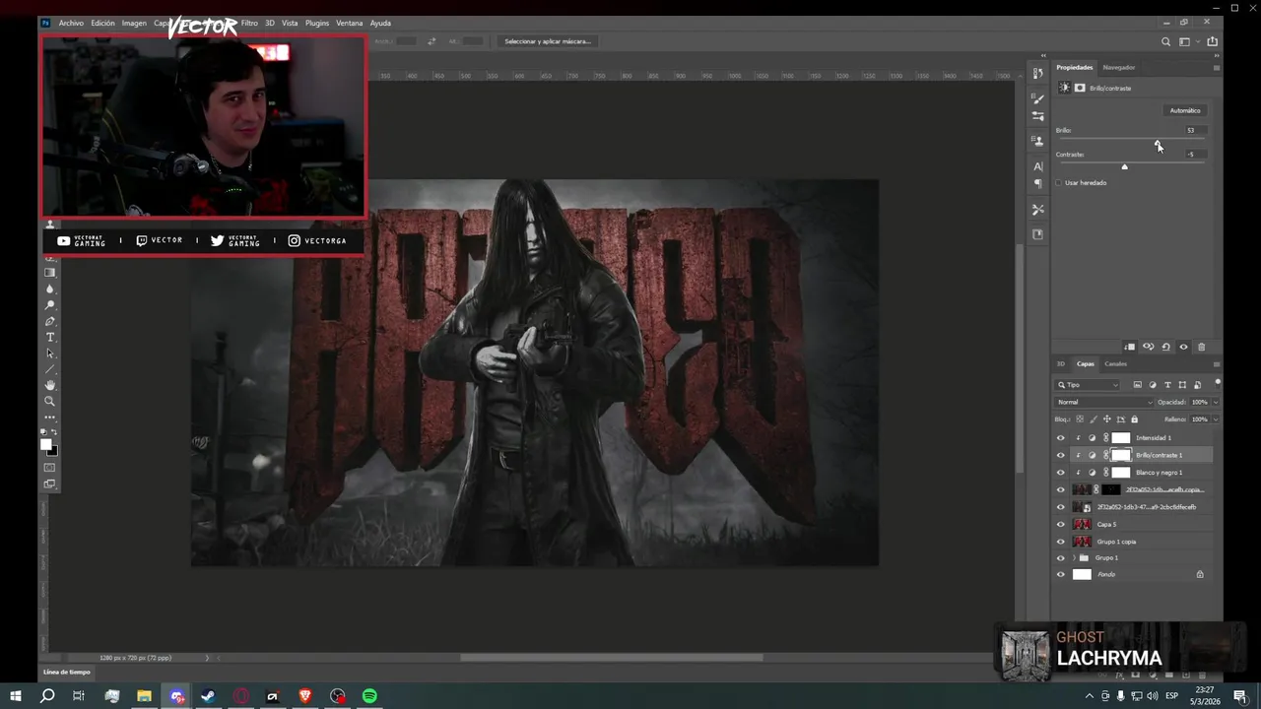Image resolution: width=1261 pixels, height=709 pixels.
Task: Toggle adjustment visibility eye in Properties footer
Action: (x=1183, y=347)
